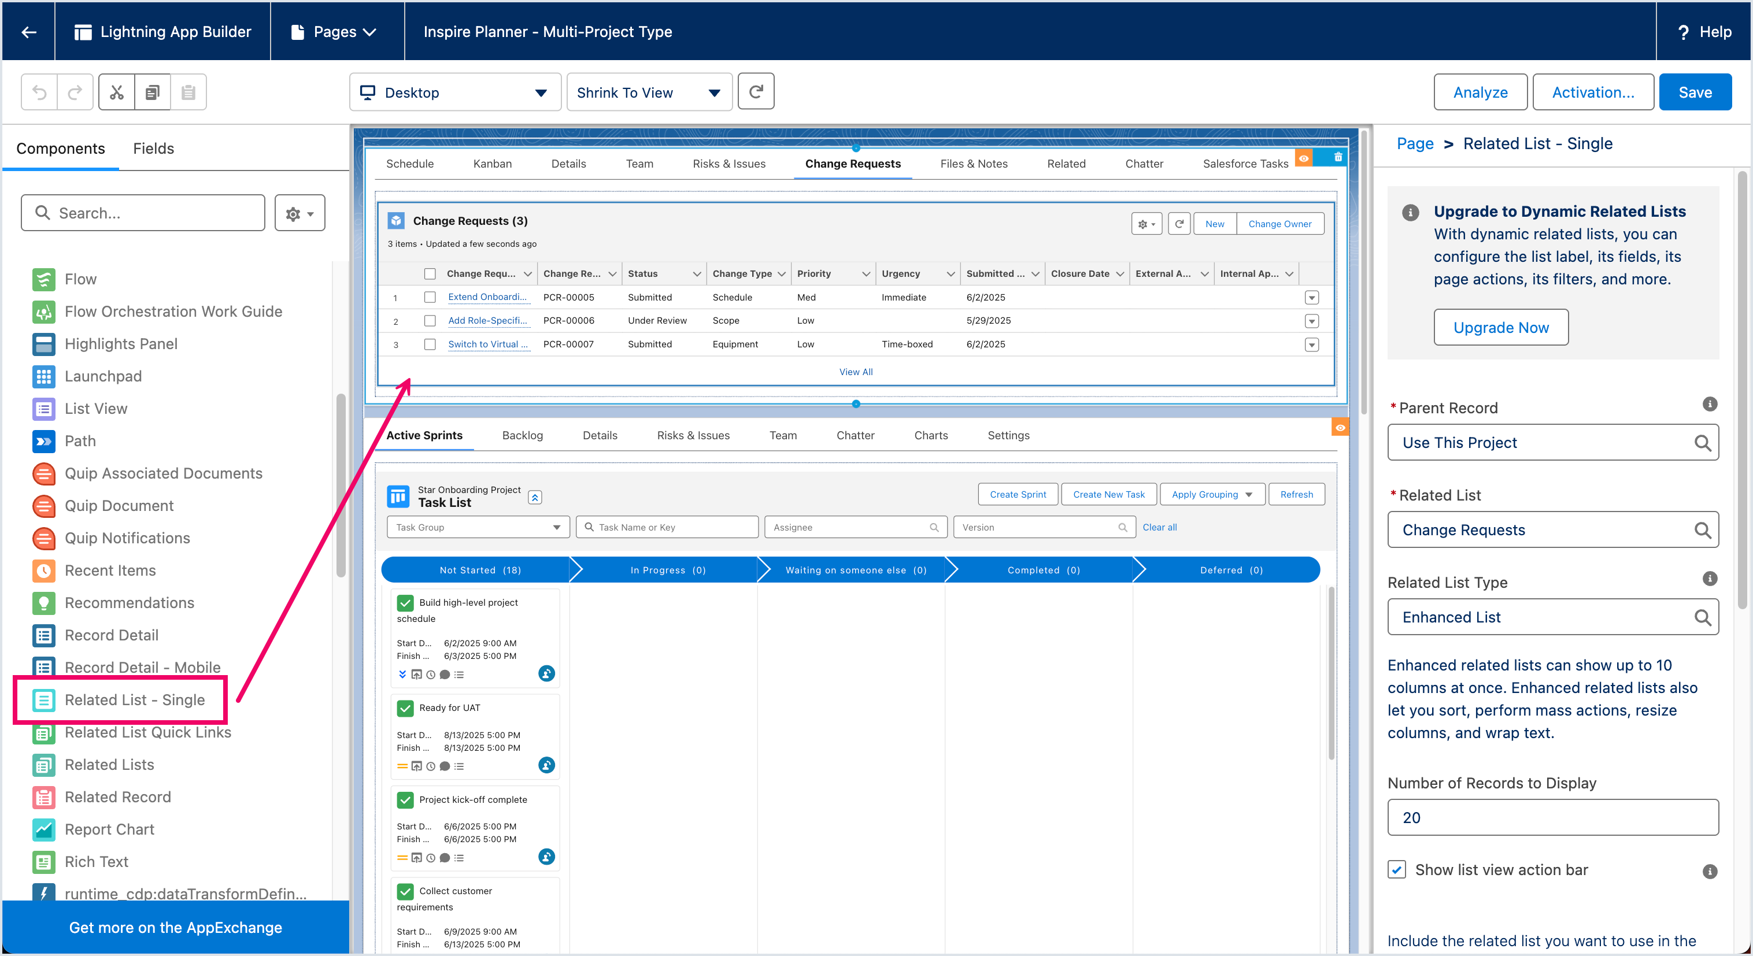1753x956 pixels.
Task: Click the Create Sprint button
Action: pos(1018,495)
